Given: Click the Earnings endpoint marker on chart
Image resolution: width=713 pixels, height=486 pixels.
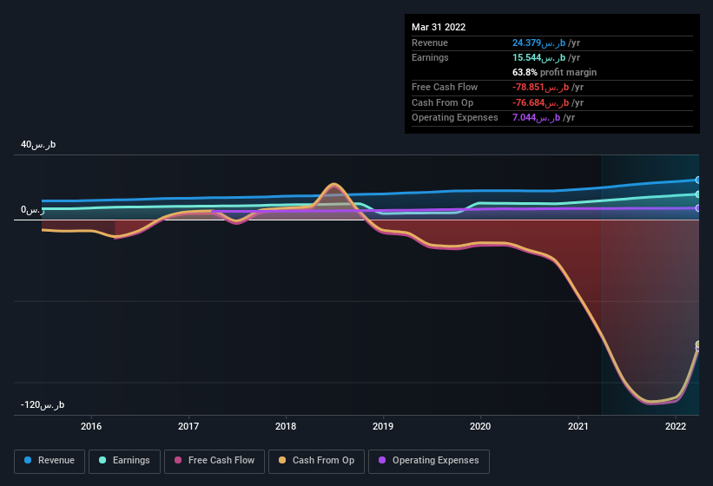Looking at the screenshot, I should tap(697, 194).
